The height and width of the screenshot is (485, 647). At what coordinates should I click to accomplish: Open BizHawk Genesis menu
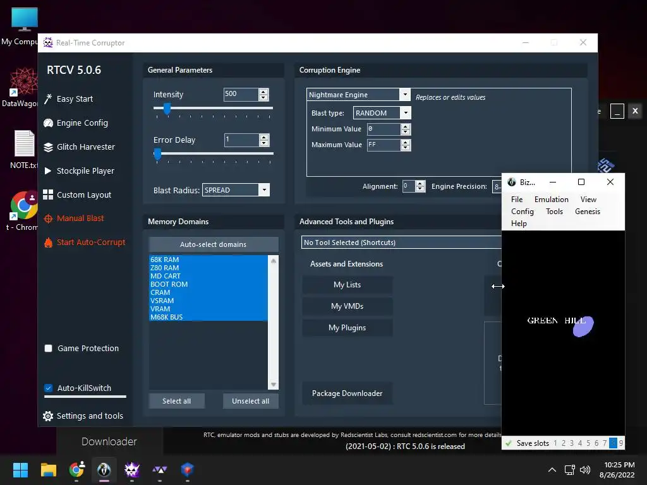(x=588, y=212)
